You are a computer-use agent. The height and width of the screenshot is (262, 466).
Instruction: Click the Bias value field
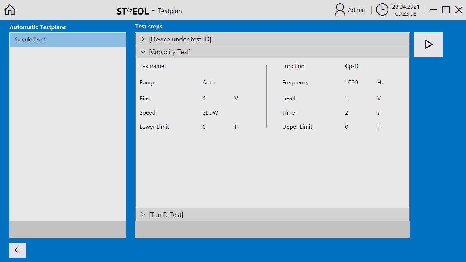click(204, 99)
